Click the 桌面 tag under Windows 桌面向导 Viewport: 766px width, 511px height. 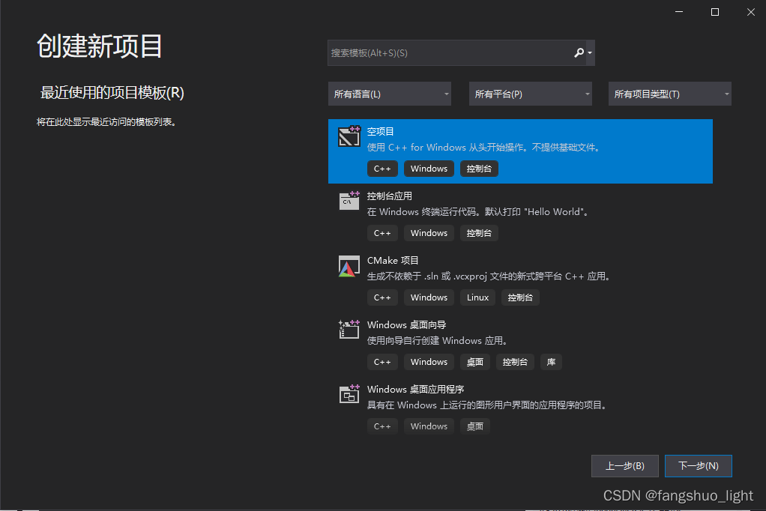coord(475,362)
